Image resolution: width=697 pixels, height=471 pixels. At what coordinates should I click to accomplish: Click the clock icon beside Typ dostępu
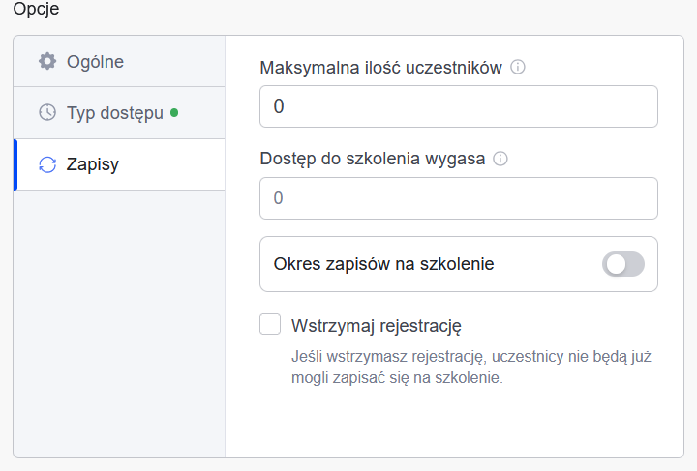pyautogui.click(x=47, y=113)
